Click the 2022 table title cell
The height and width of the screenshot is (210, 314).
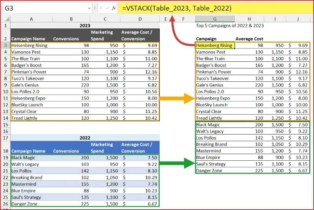(x=85, y=138)
